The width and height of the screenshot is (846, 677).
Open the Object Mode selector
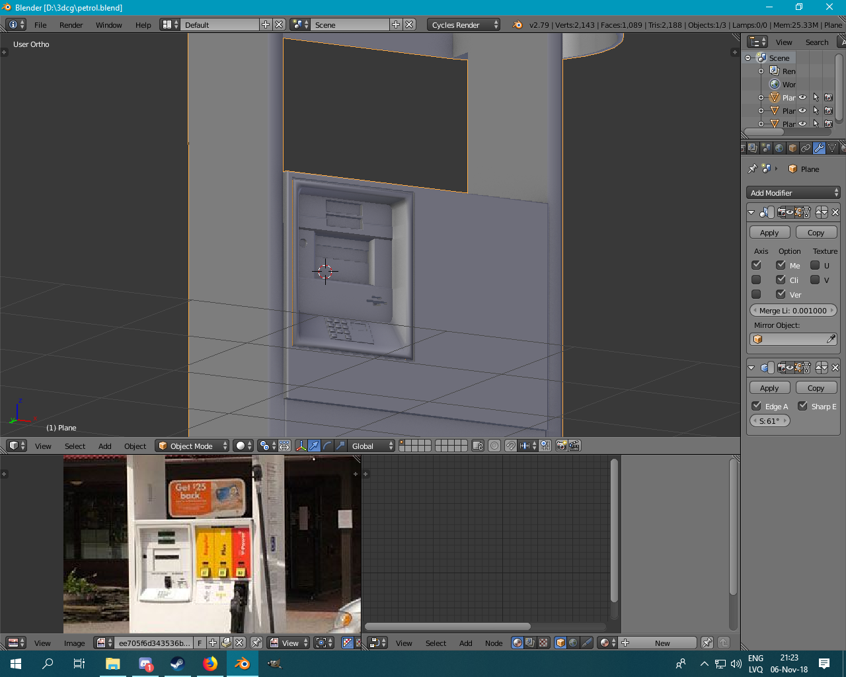[x=192, y=446]
